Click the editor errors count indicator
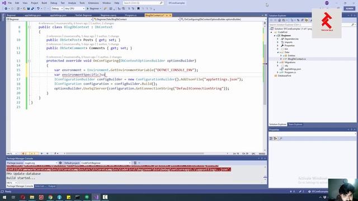The image size is (358, 201). click(x=25, y=154)
